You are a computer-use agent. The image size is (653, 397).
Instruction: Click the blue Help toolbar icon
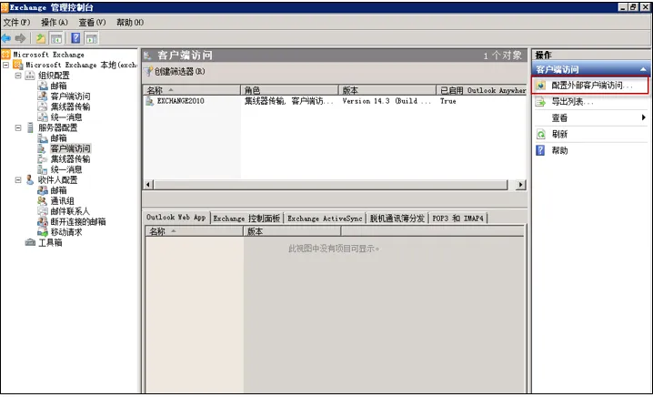[75, 38]
